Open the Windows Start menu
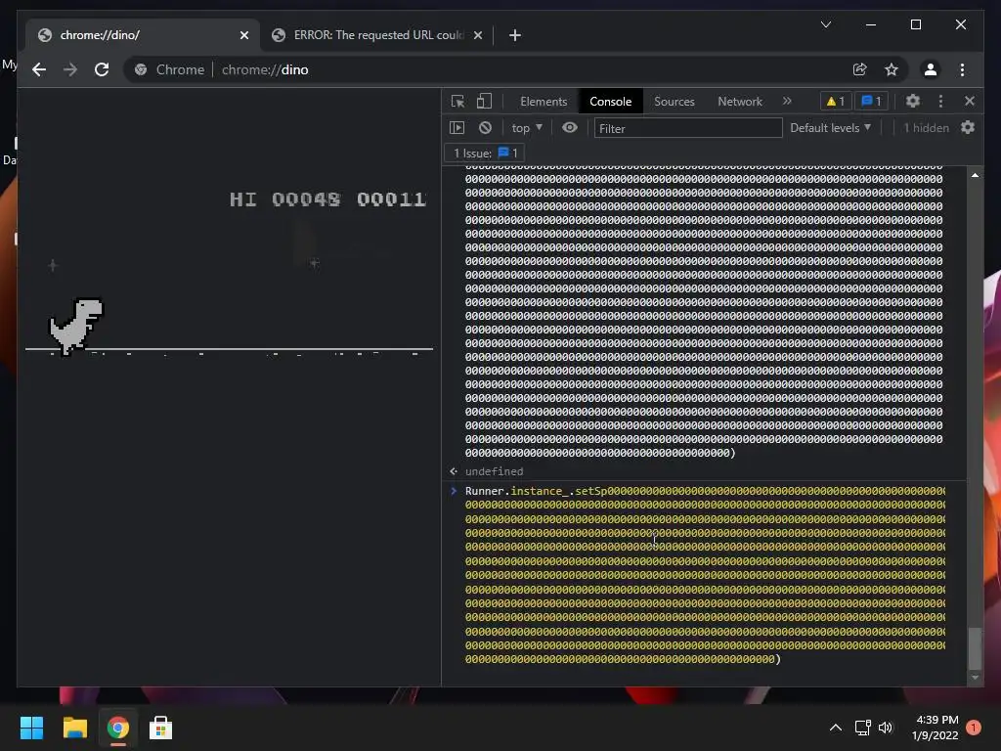This screenshot has width=1001, height=751. tap(31, 728)
